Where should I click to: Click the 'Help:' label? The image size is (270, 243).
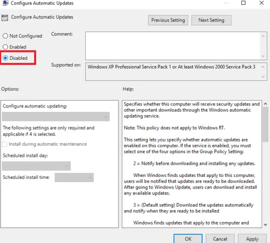tap(128, 89)
